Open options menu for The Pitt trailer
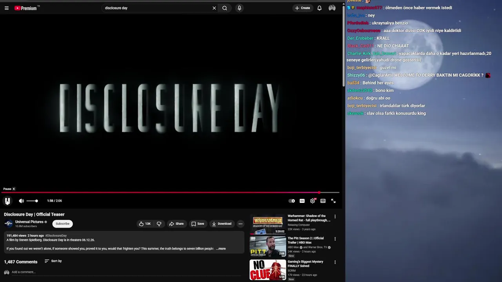The height and width of the screenshot is (282, 502). [x=335, y=239]
